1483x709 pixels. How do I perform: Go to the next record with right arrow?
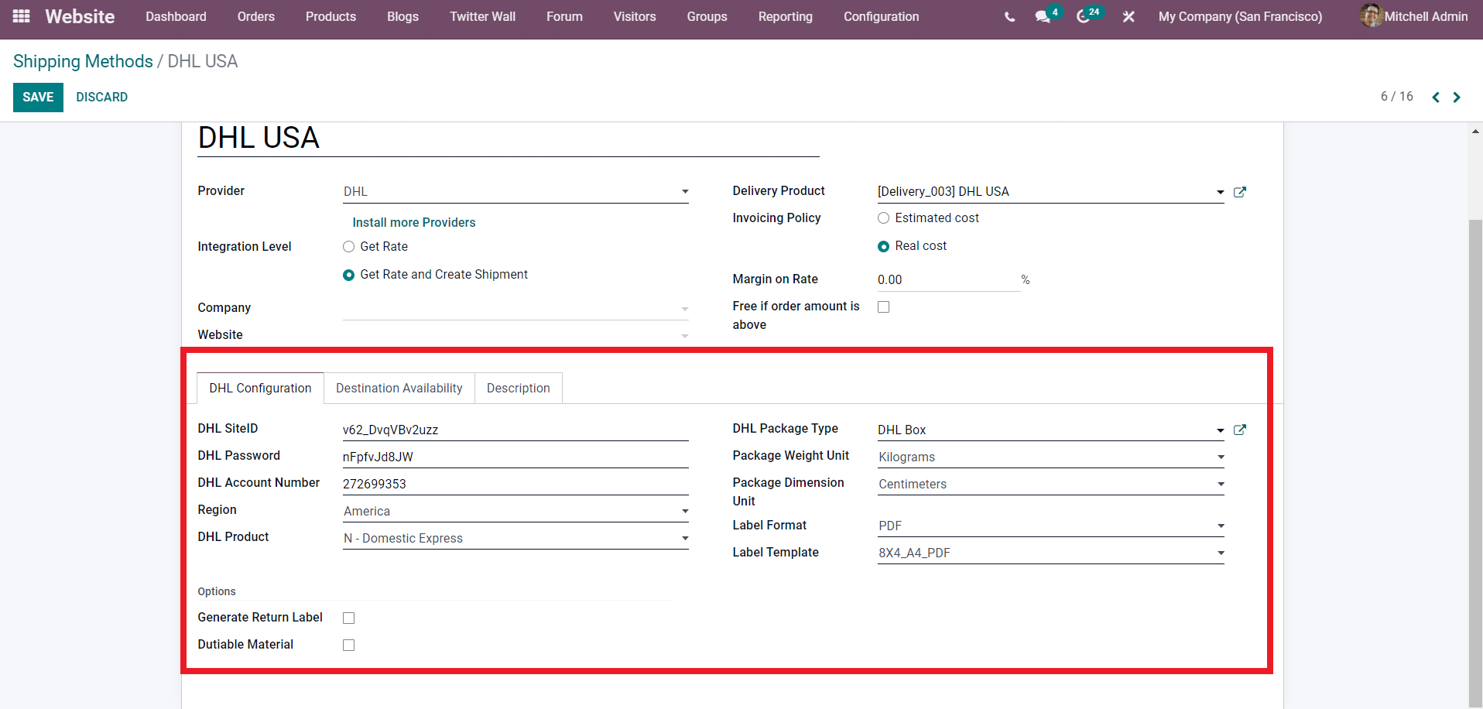click(x=1456, y=97)
